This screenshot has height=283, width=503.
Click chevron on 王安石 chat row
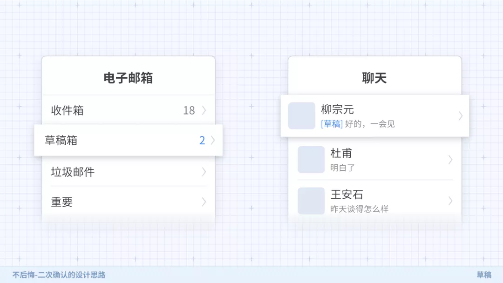pos(450,201)
